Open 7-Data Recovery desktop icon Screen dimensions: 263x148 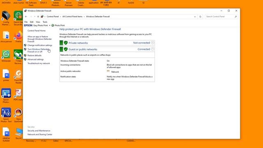[18, 57]
